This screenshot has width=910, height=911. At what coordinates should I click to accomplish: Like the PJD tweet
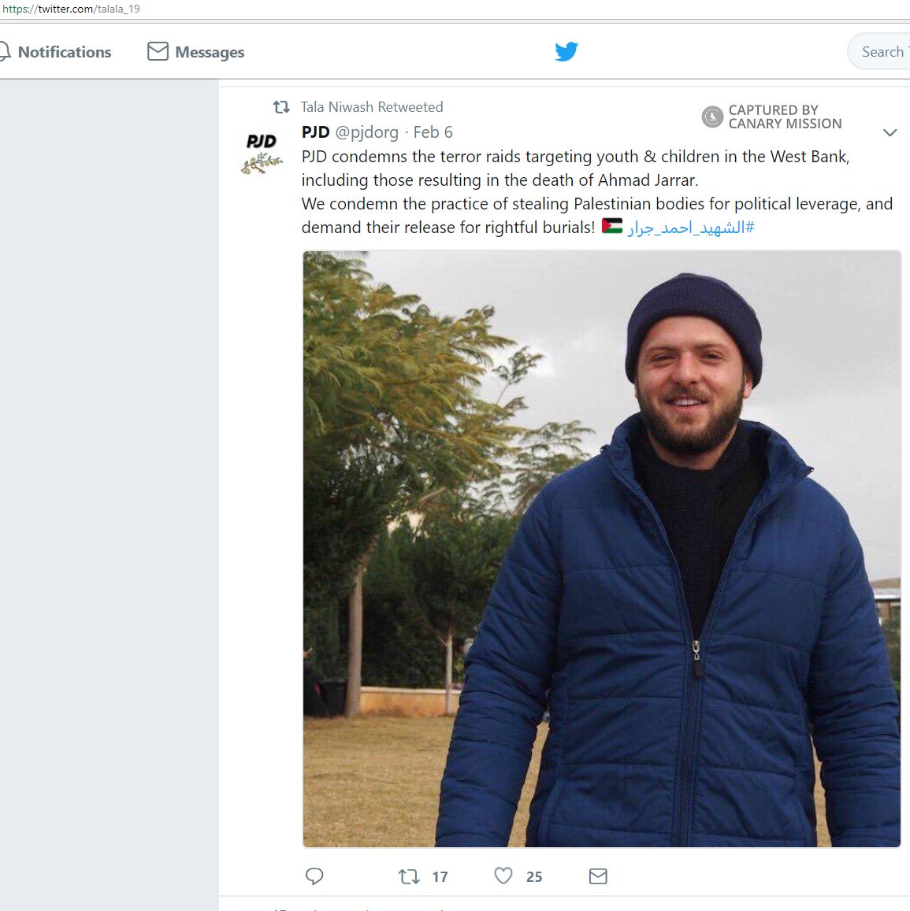point(503,876)
